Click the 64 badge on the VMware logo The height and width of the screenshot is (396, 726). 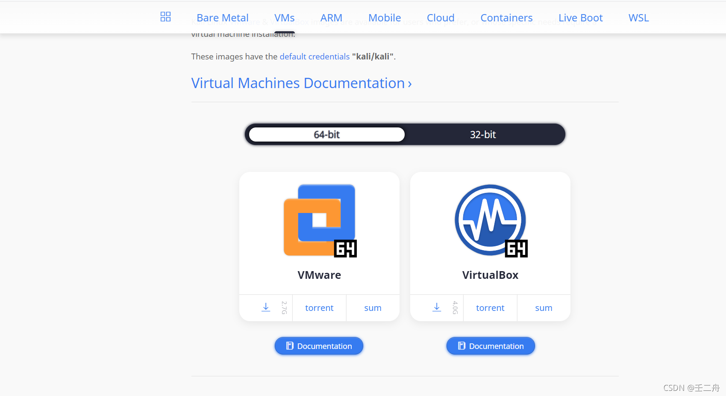click(345, 248)
